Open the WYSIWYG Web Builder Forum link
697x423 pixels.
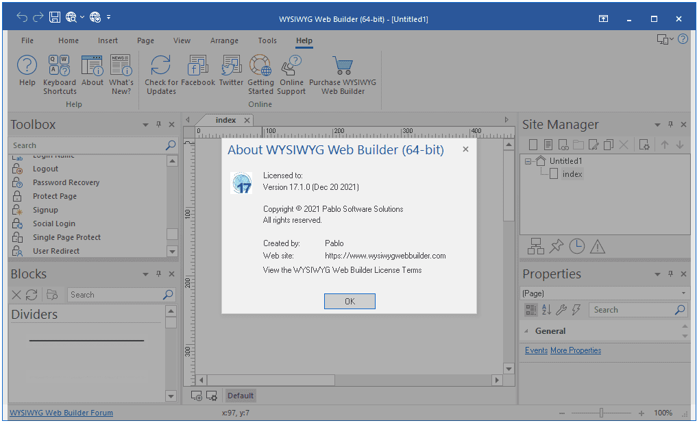(62, 413)
